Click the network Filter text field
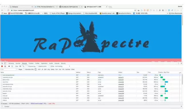Viewport: 188px width, 109px height. [8, 70]
